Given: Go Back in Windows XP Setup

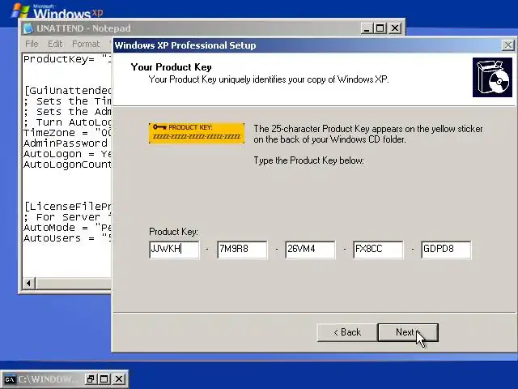Looking at the screenshot, I should click(347, 332).
